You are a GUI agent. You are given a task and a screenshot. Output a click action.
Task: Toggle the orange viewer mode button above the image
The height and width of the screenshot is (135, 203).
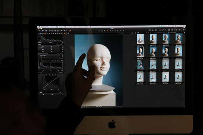click(x=65, y=33)
